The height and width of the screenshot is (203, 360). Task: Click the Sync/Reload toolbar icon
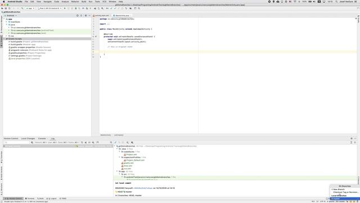(x=10, y=8)
